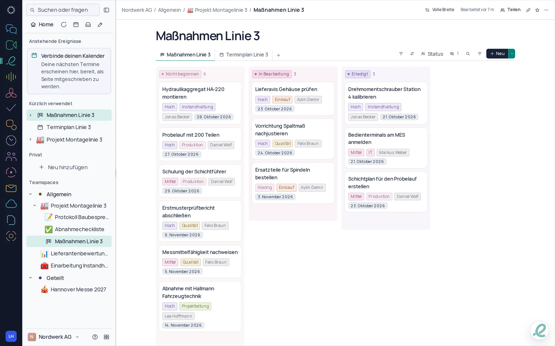Viewport: 555px width, 346px height.
Task: Mark the page as favorite with star icon
Action: pos(537,10)
